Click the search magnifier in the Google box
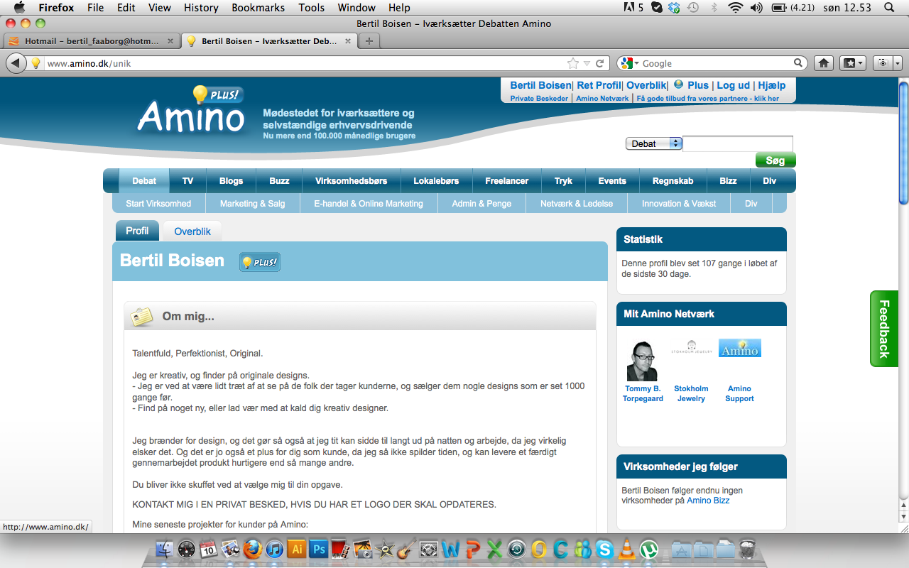The height and width of the screenshot is (568, 909). pos(798,63)
